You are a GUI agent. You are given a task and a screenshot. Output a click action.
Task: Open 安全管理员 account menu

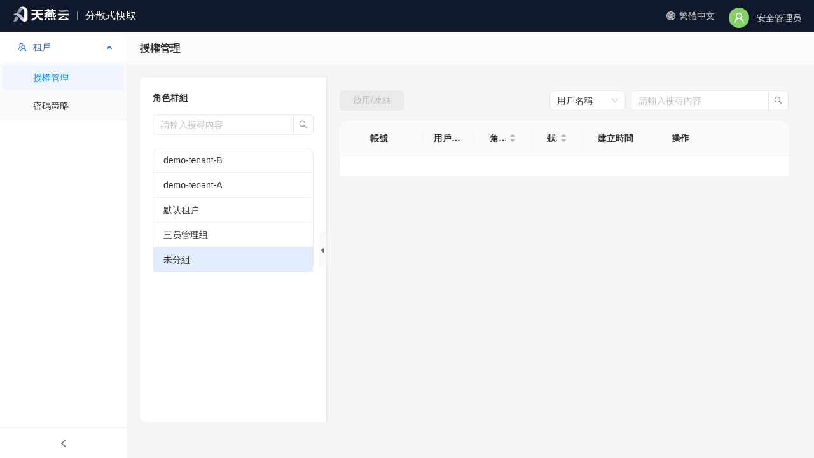[779, 18]
